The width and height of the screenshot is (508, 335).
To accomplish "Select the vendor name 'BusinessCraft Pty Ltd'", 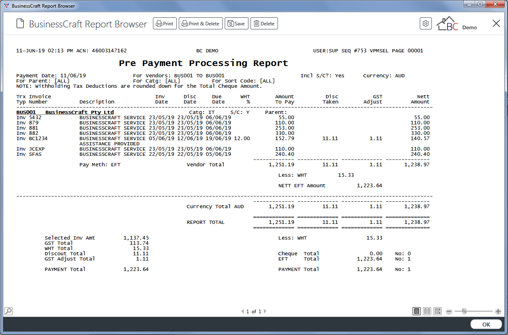I will (79, 112).
